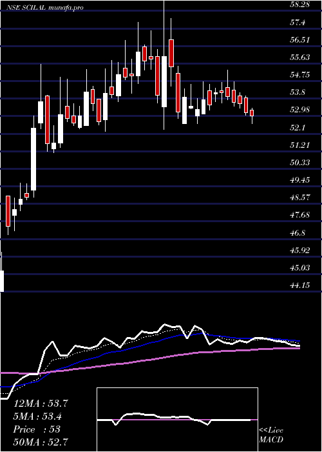Click the <<Live MACD label
The width and height of the screenshot is (322, 452).
point(271,435)
